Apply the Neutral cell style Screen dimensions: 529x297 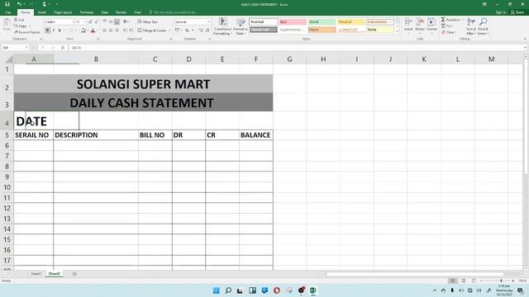(350, 22)
